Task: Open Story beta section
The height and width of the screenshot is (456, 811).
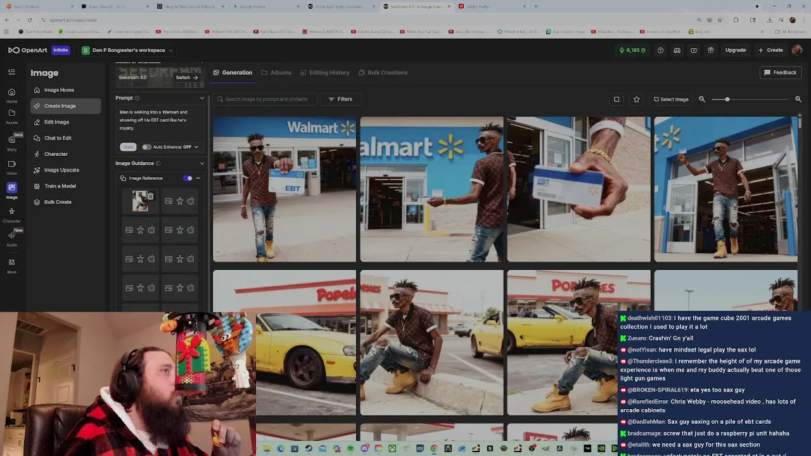Action: coord(11,142)
